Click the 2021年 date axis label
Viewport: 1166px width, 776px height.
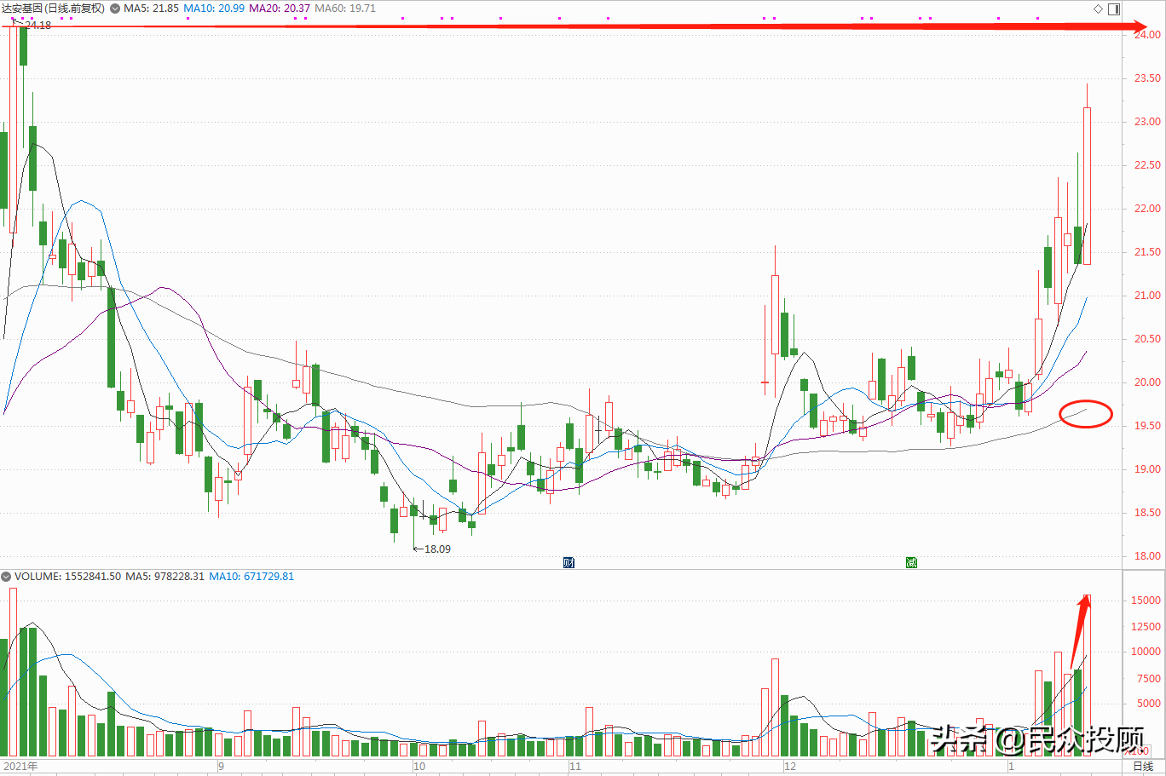tap(20, 767)
